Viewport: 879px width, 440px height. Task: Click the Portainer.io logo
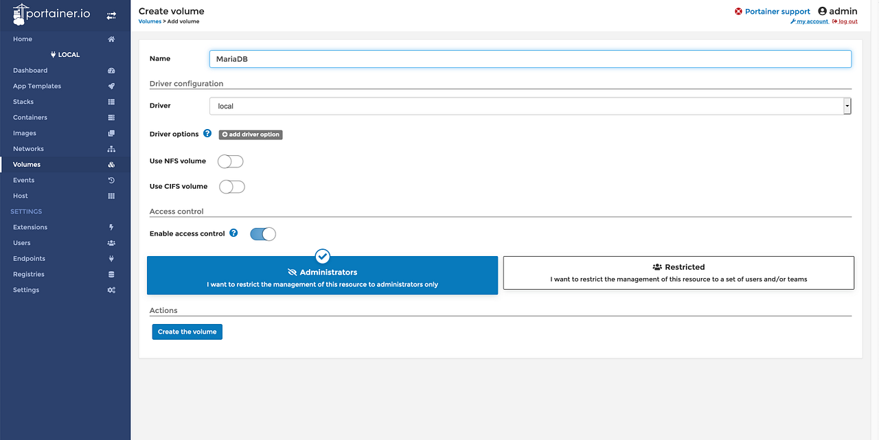click(52, 14)
